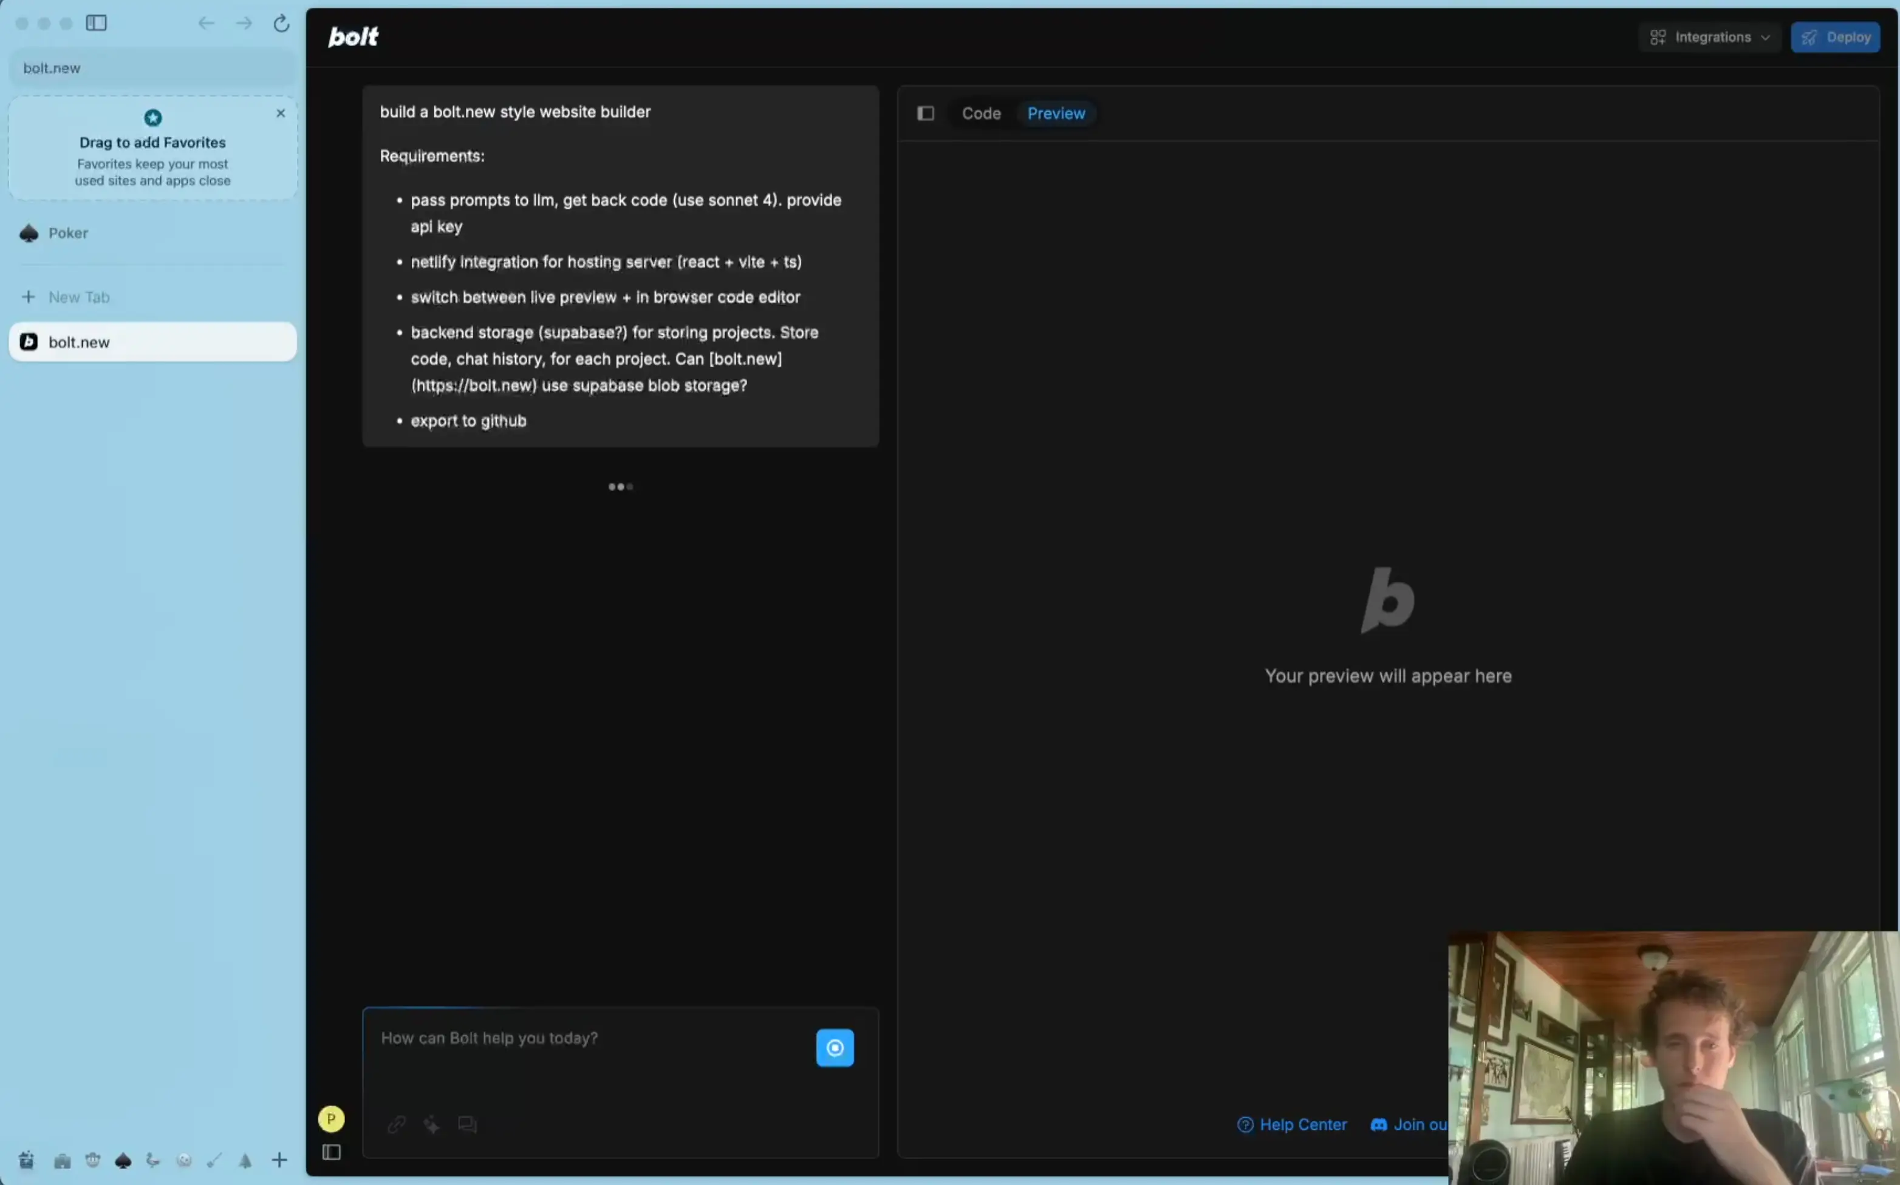Click the bolt.new address bar
1900x1185 pixels.
point(153,68)
